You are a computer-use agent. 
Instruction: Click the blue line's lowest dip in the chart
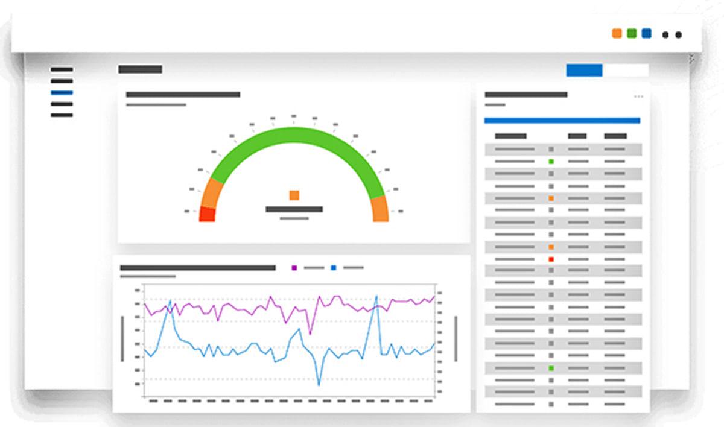pyautogui.click(x=319, y=385)
